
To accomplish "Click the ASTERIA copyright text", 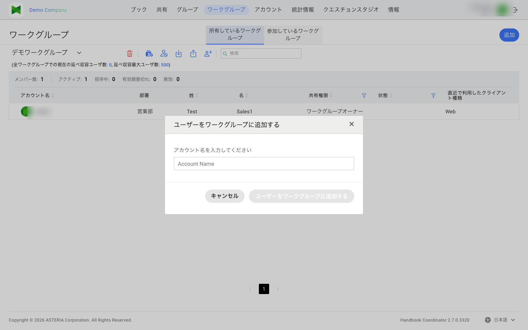I will (70, 320).
